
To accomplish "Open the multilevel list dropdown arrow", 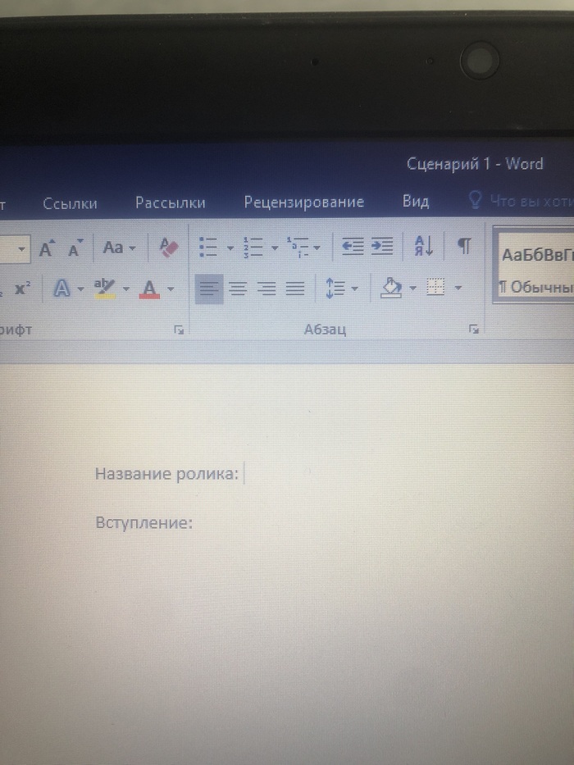I will click(x=317, y=248).
